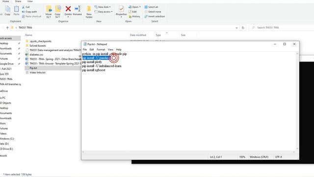Sort files by the Type column
The image size is (314, 177).
click(158, 35)
